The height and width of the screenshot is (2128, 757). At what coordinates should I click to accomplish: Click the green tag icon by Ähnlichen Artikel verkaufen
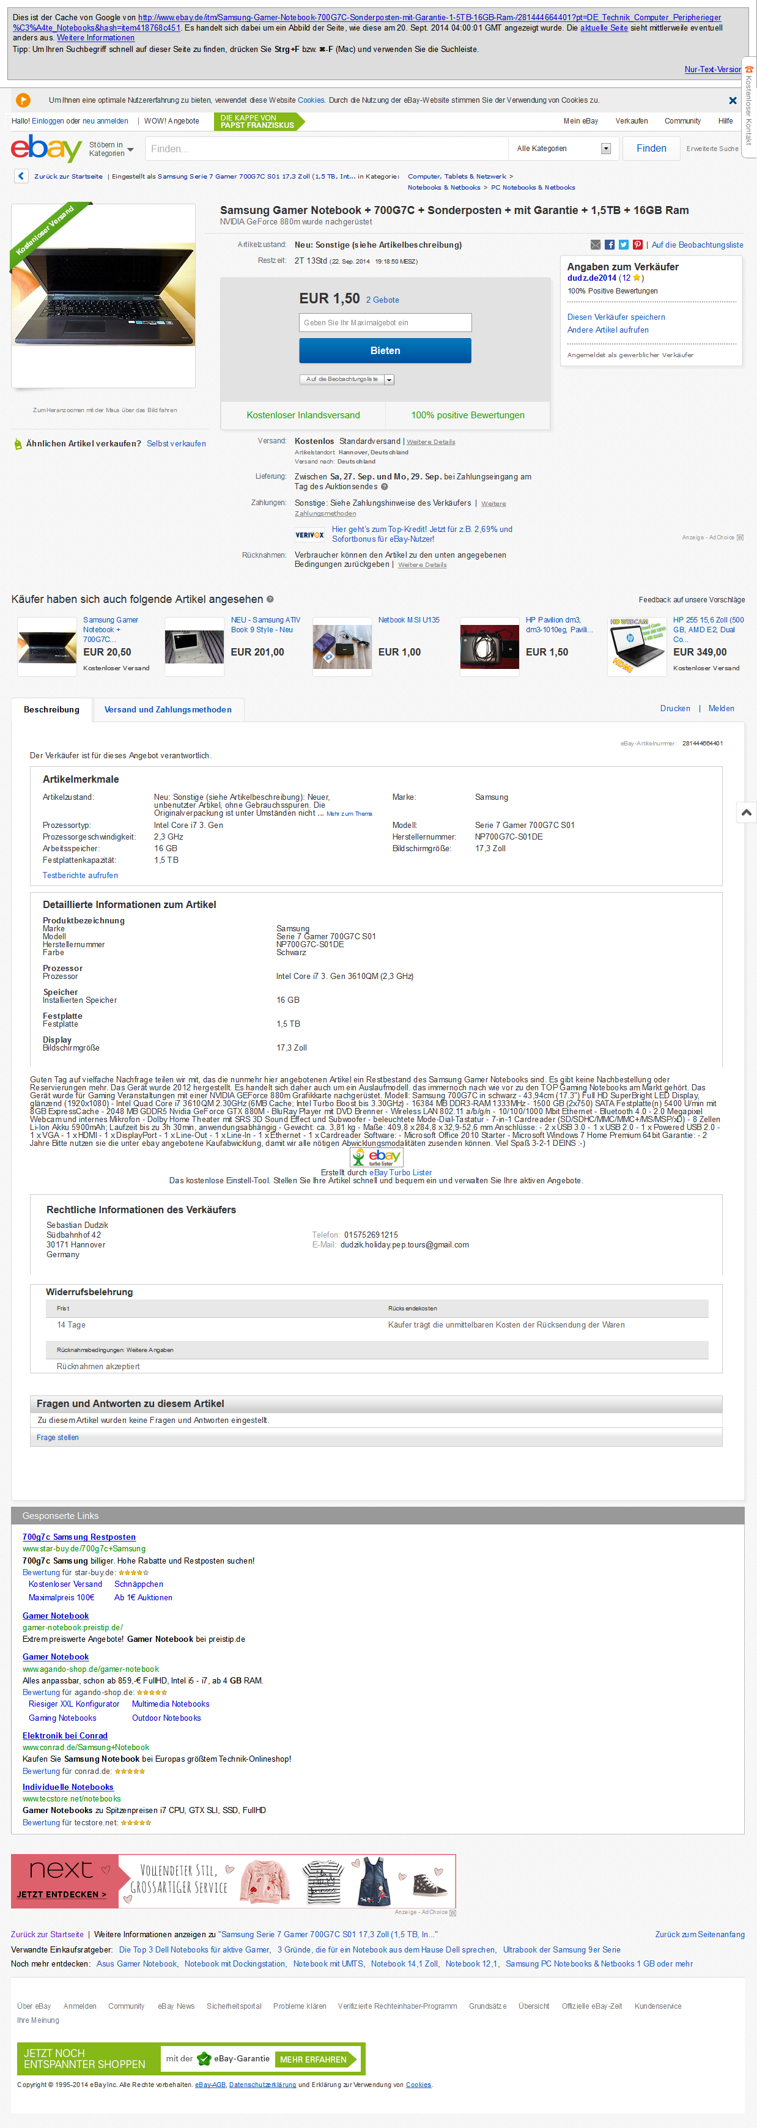[18, 445]
